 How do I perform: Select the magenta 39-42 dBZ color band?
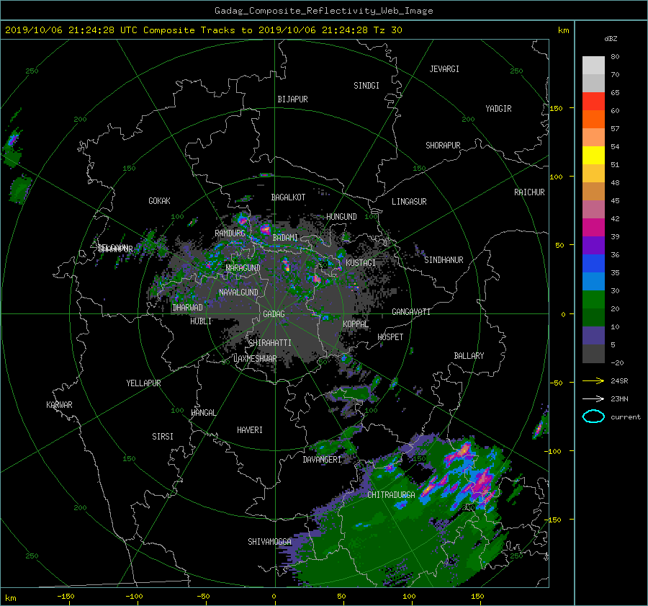click(593, 227)
